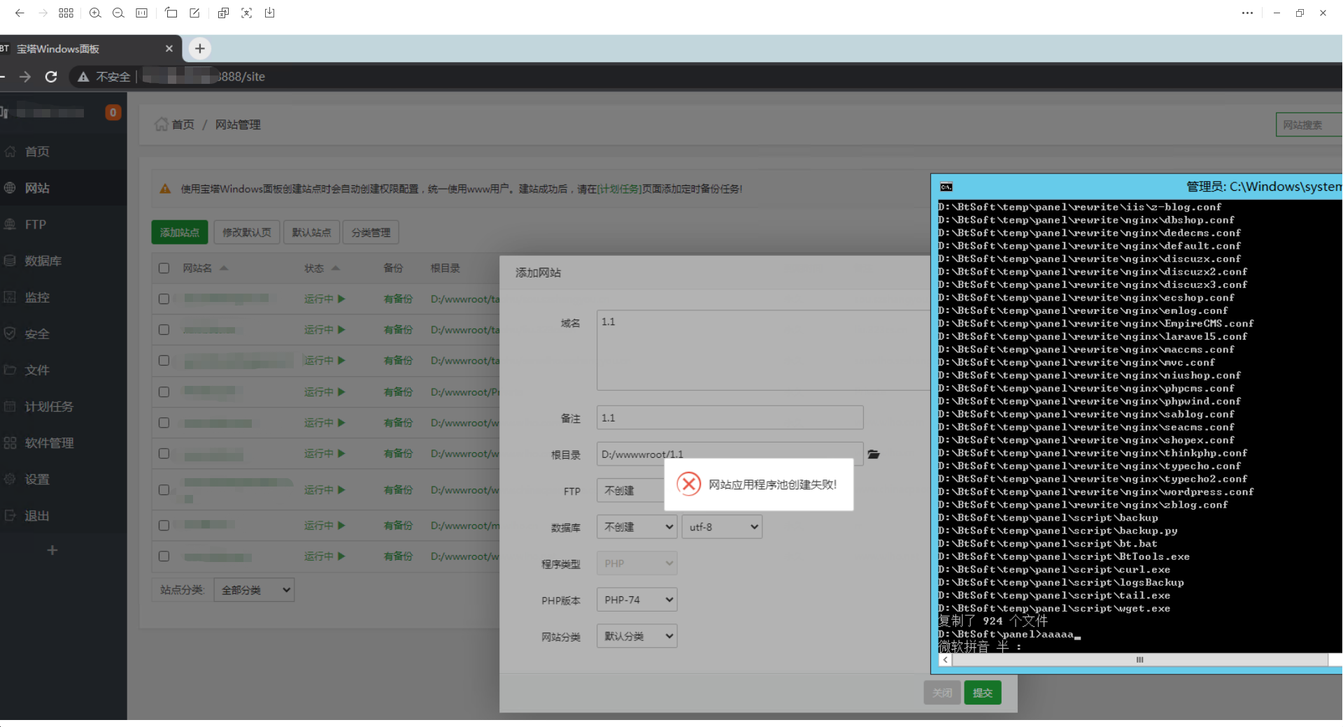Screen dimensions: 1343x727
Task: Check the fourth site row checkbox
Action: 164,391
